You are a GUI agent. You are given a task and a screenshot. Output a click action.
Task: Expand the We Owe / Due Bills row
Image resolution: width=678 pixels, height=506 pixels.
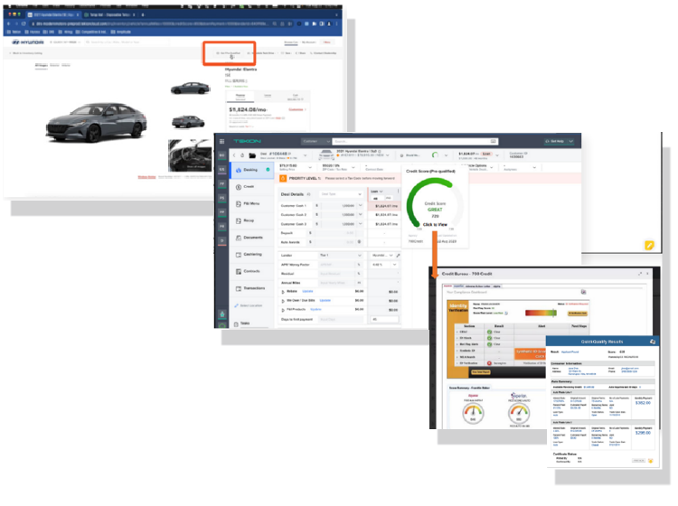(283, 301)
